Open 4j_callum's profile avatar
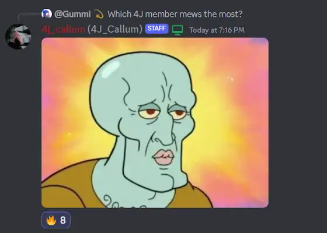 18,37
